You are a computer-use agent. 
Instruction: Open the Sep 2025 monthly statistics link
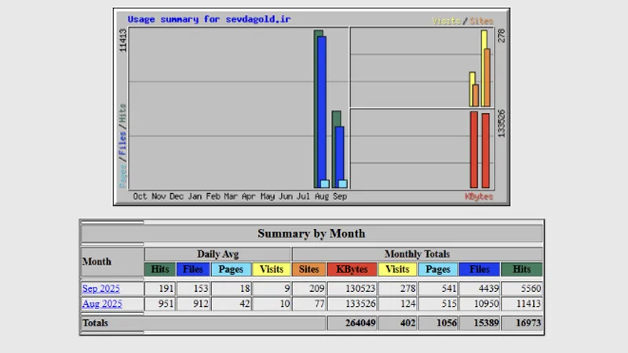click(x=101, y=289)
